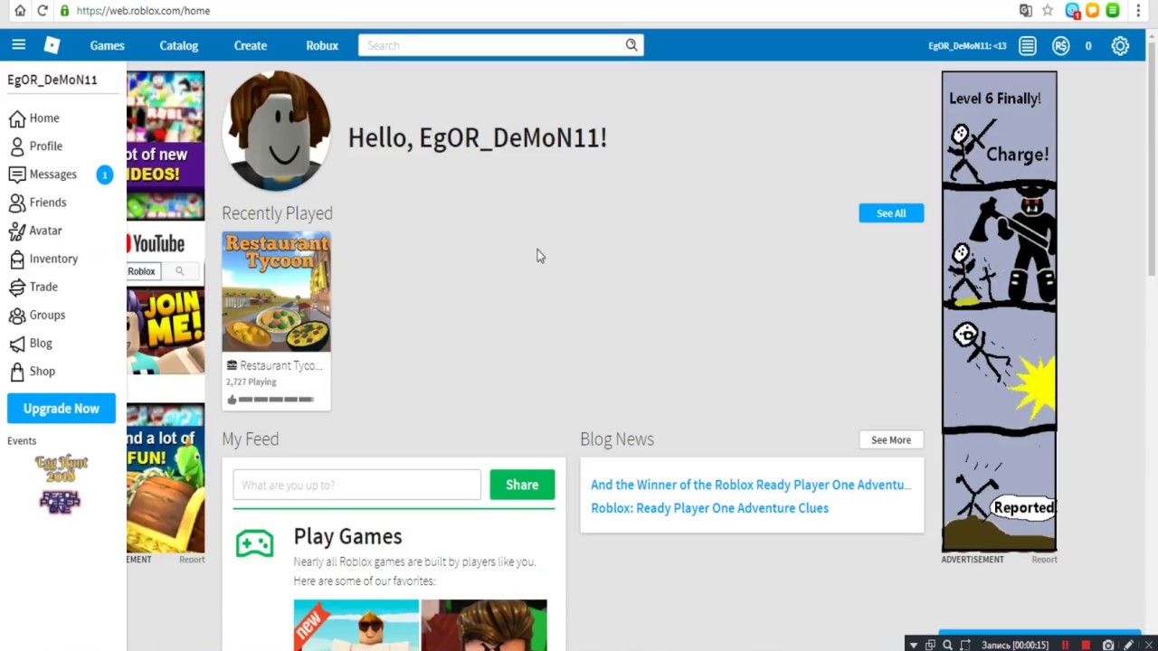Click the search magnifier icon

[631, 45]
